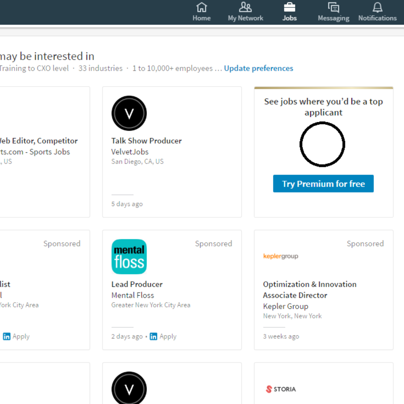The height and width of the screenshot is (404, 404).
Task: Click the Kepler Group company name
Action: [x=286, y=306]
